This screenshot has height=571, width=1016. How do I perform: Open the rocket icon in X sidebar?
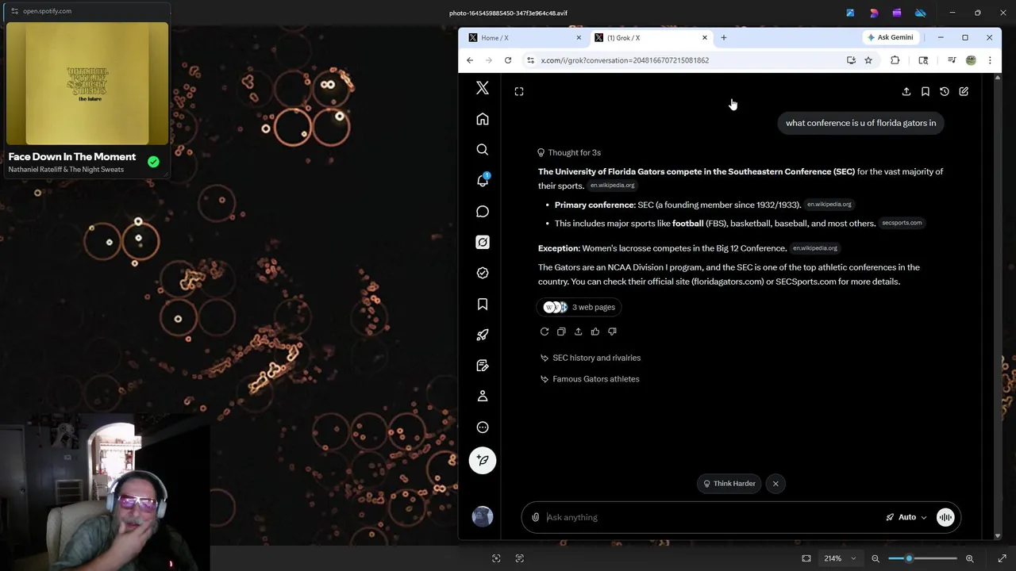tap(483, 335)
